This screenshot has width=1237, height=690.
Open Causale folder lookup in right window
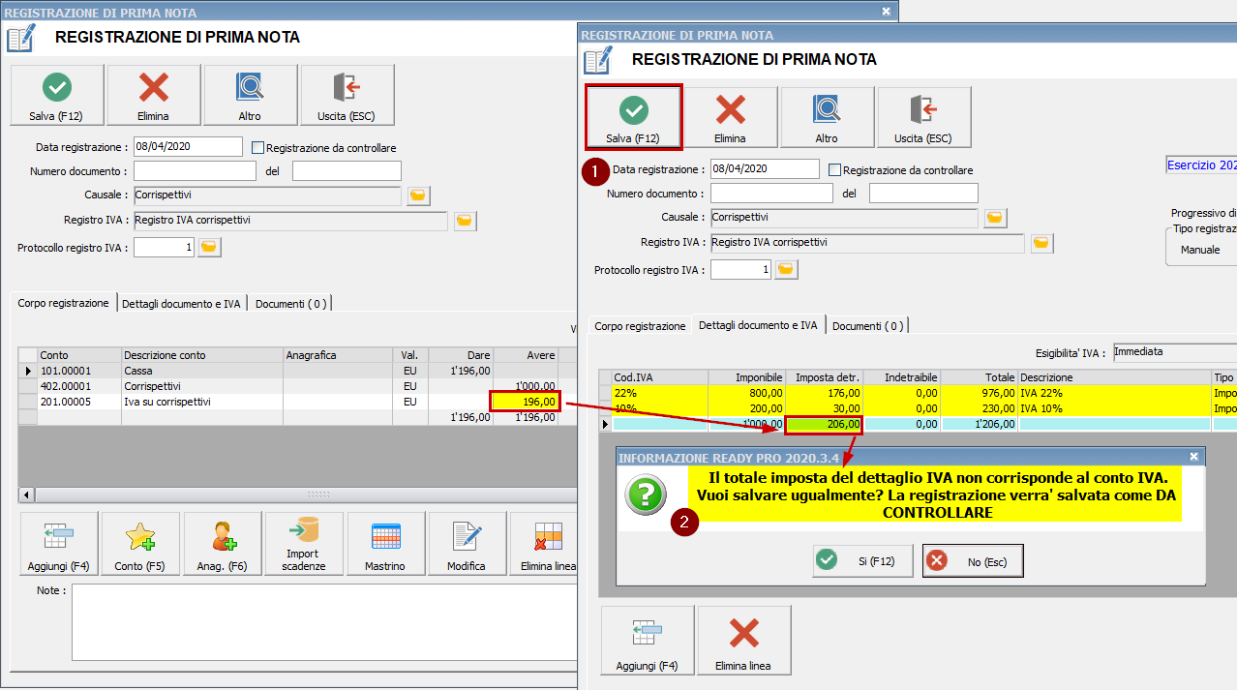coord(995,218)
